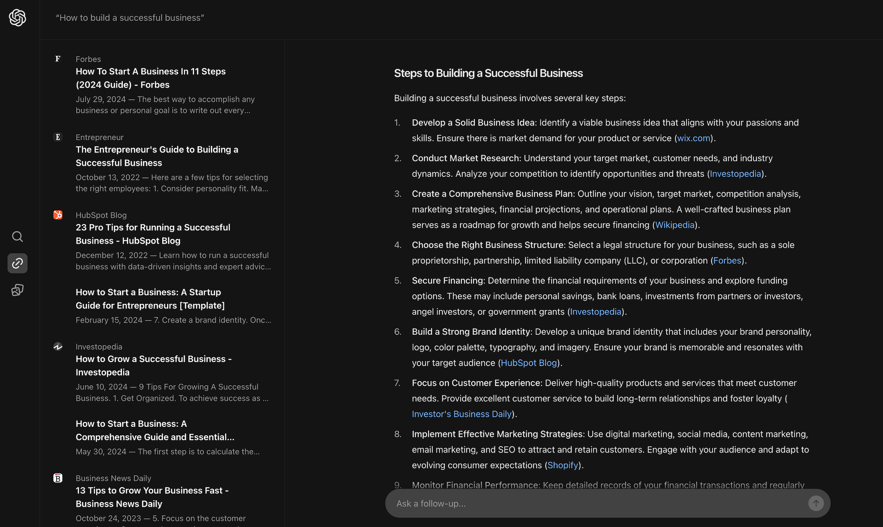Open the search icon in sidebar
Screen dimensions: 883x527
point(18,237)
